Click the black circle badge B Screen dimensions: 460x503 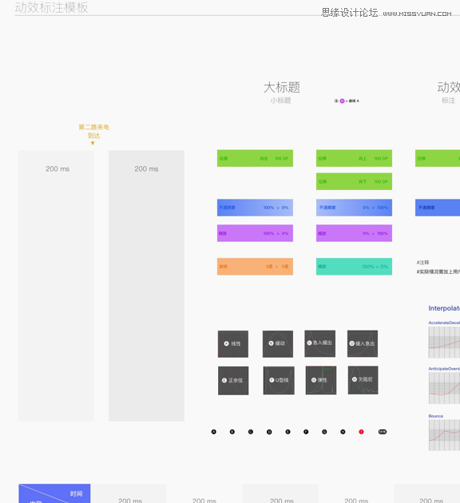pos(232,432)
